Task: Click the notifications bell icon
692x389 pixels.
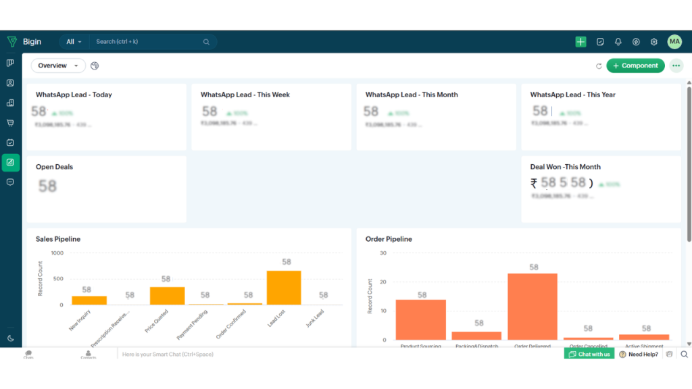Action: pyautogui.click(x=618, y=42)
